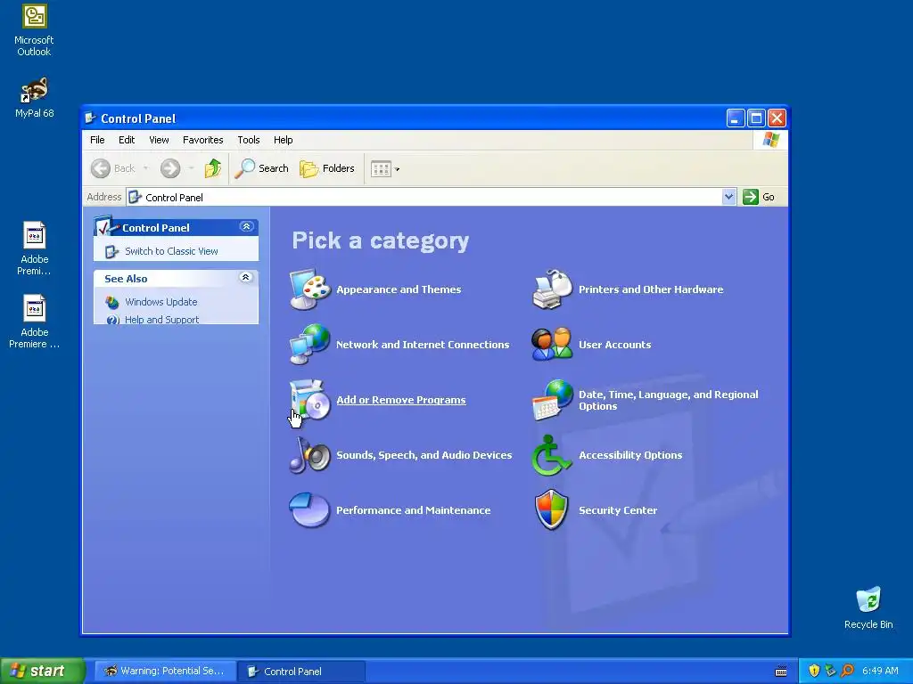Click the Printers and Other Hardware link text

click(651, 289)
